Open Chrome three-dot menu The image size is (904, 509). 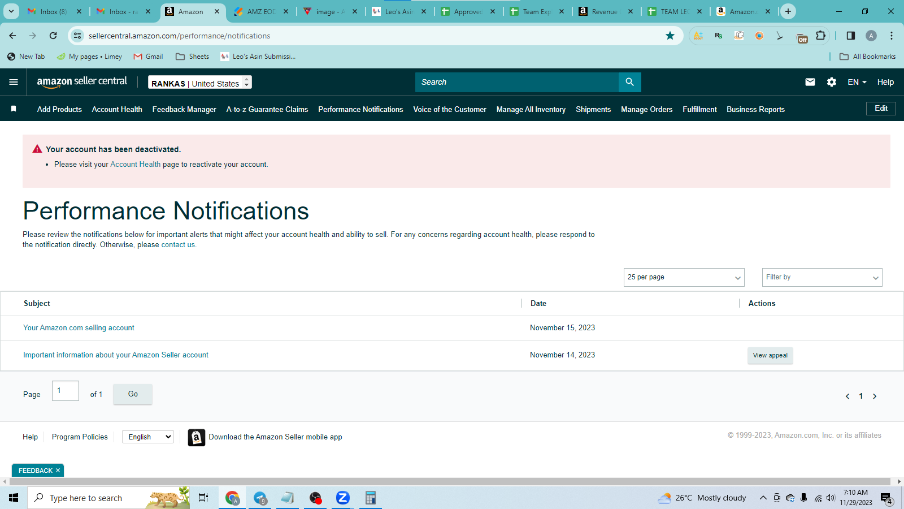892,36
